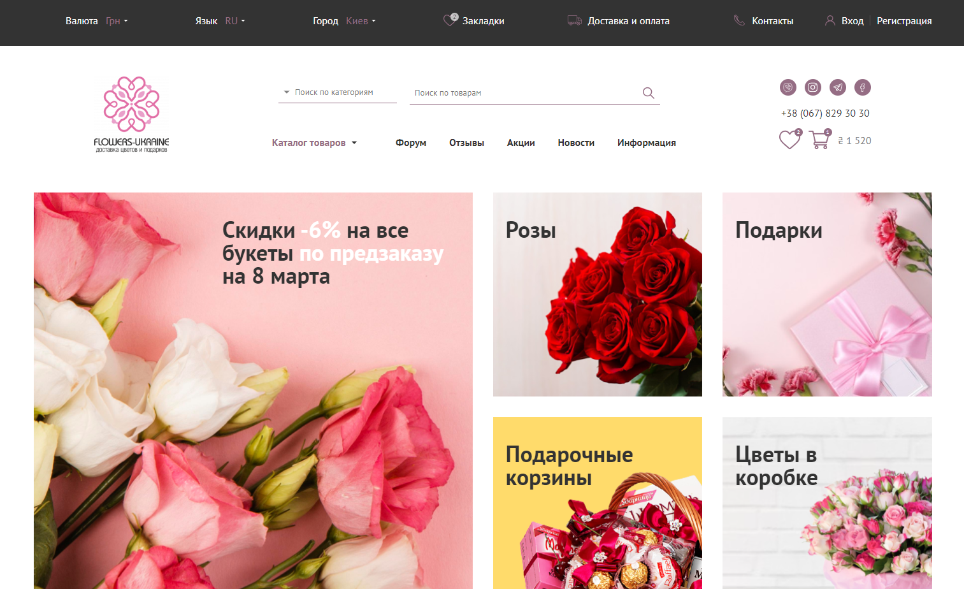Expand the Каталог товаров menu
Image resolution: width=964 pixels, height=589 pixels.
click(314, 143)
